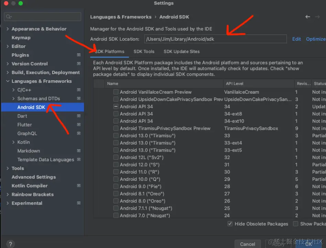Expand the Editor section
Screen dimensions: 326x248
click(8, 46)
